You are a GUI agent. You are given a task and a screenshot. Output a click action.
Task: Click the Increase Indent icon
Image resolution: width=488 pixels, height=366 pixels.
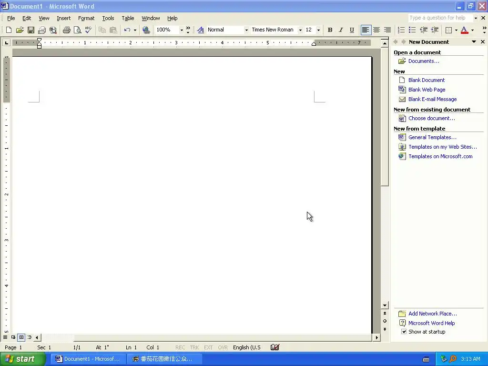[x=435, y=30]
